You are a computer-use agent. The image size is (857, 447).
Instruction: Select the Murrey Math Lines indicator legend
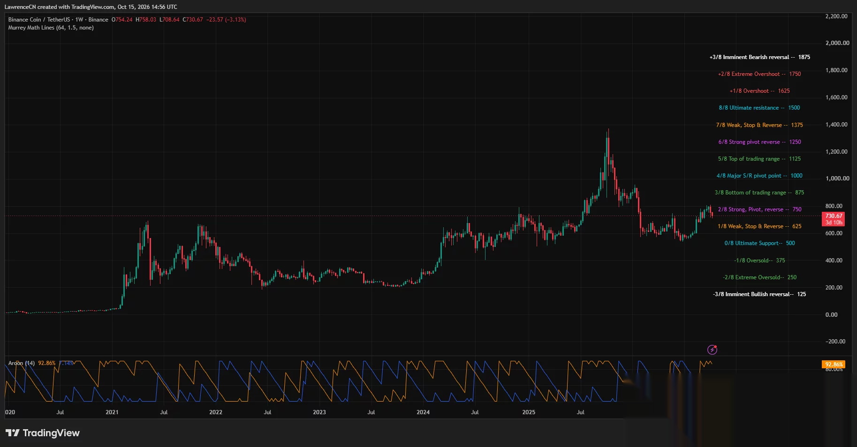(x=51, y=28)
